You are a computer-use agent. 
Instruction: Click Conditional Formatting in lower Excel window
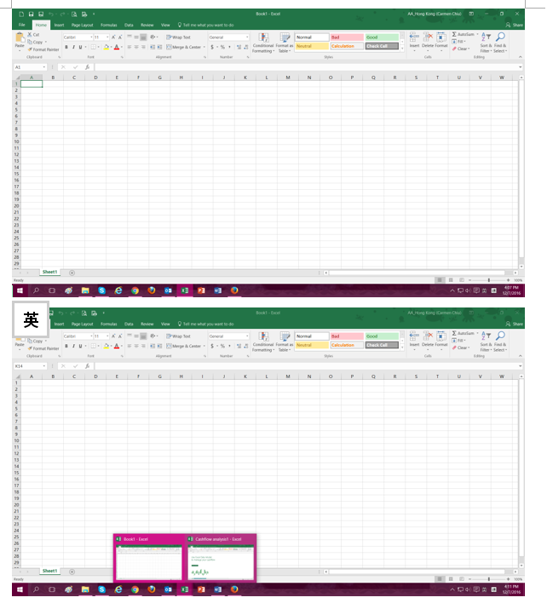(263, 342)
